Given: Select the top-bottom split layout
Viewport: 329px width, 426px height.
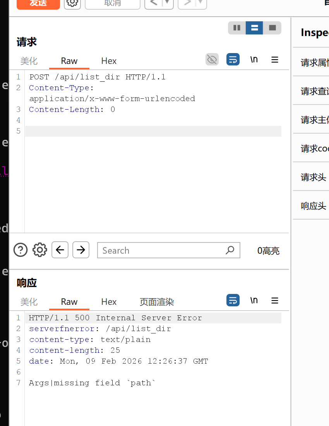Looking at the screenshot, I should 254,28.
